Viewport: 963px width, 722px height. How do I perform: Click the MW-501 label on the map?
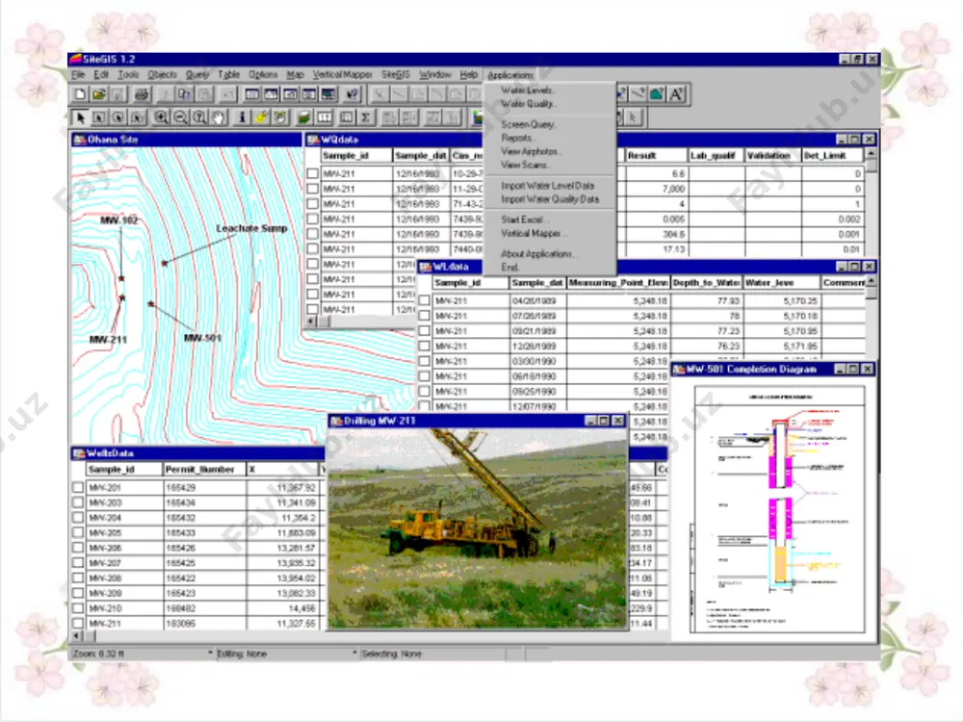pos(202,338)
